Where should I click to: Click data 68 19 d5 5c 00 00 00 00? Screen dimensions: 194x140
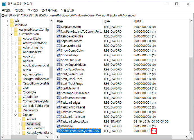151,121
